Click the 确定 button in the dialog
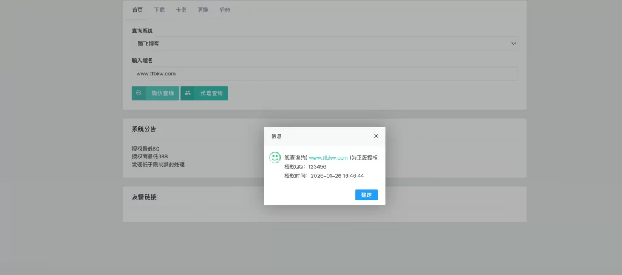The image size is (622, 275). 366,195
